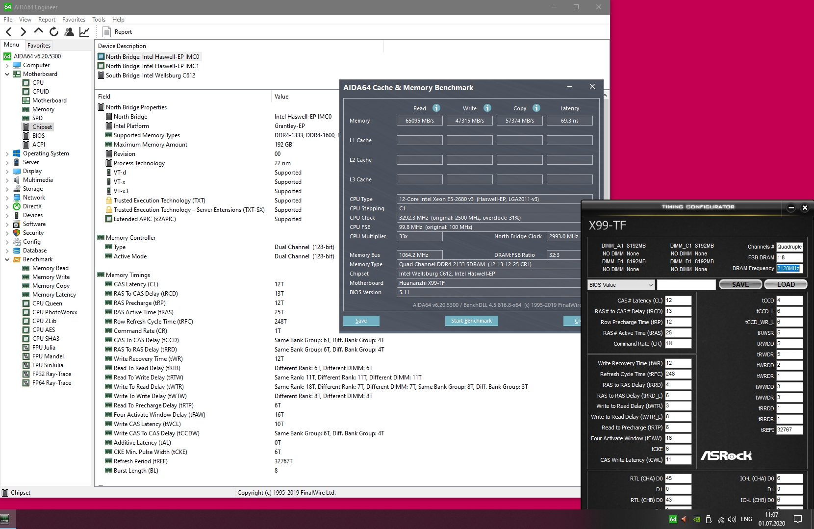Select the FPU Julia benchmark
This screenshot has height=529, width=814.
point(44,348)
